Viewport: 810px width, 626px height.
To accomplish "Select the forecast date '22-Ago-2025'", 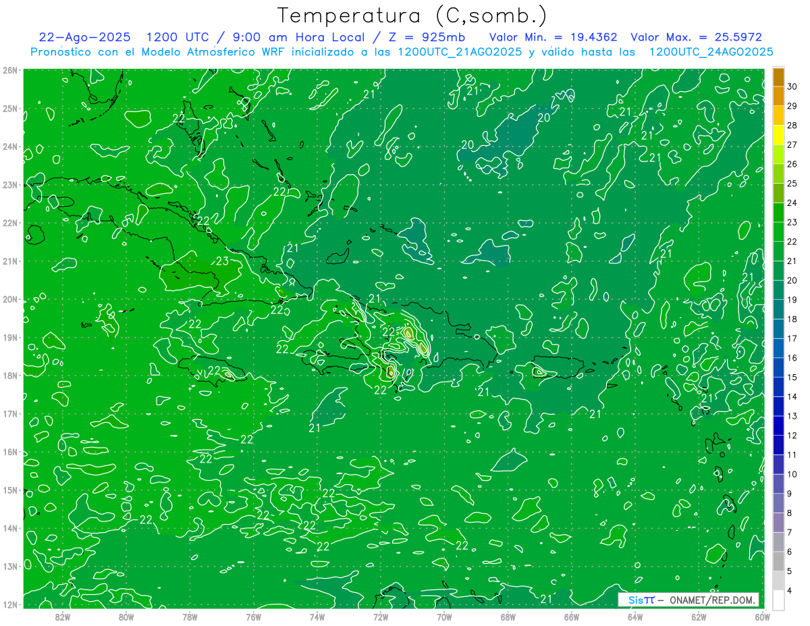I will 84,37.
